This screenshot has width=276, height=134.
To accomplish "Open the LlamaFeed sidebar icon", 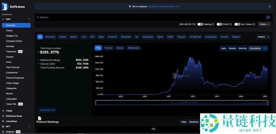I will click(x=3, y=121).
